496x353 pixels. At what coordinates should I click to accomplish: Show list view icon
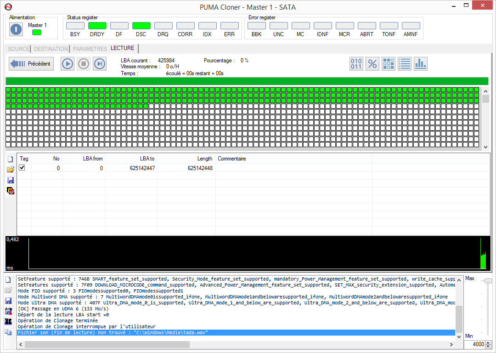pos(405,64)
